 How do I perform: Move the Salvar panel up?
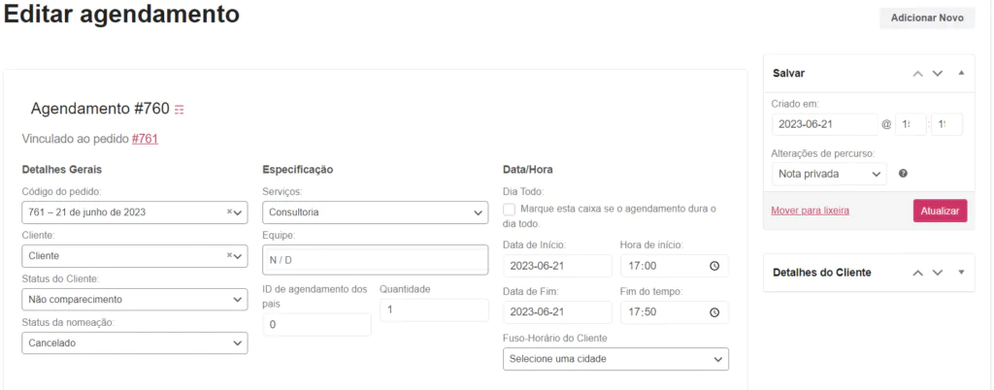click(x=917, y=74)
